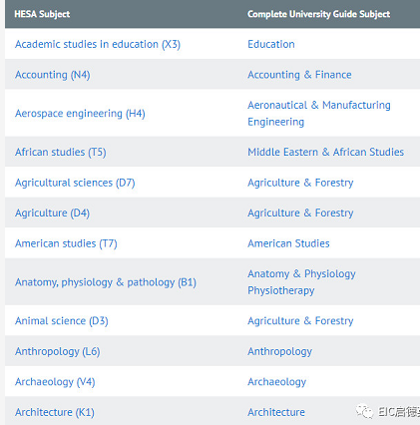The width and height of the screenshot is (420, 425).
Task: Open Accounting & Finance subject link
Action: click(x=299, y=75)
